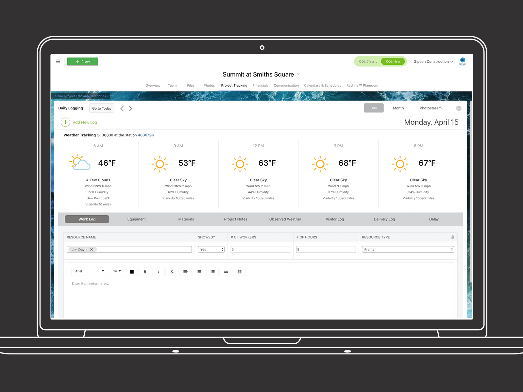Click the page vertical scrollbar
523x392 pixels.
(x=471, y=191)
